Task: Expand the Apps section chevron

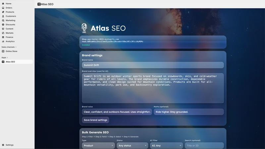Action: 7,58
